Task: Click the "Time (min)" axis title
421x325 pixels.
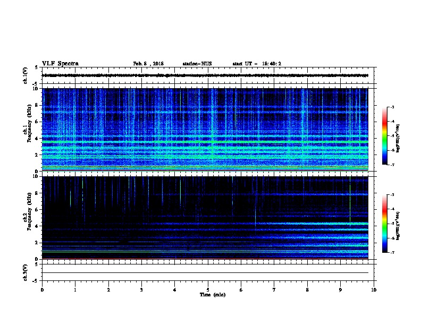Action: click(213, 295)
